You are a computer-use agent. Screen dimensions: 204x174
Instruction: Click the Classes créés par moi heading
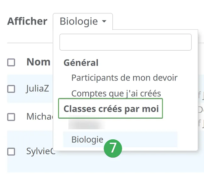[x=111, y=109]
